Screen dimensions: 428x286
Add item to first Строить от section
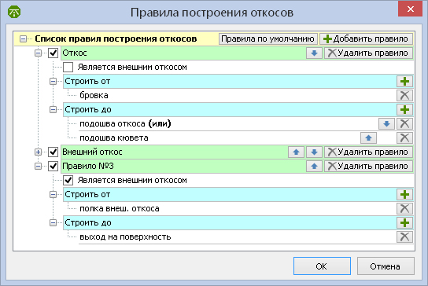[404, 81]
